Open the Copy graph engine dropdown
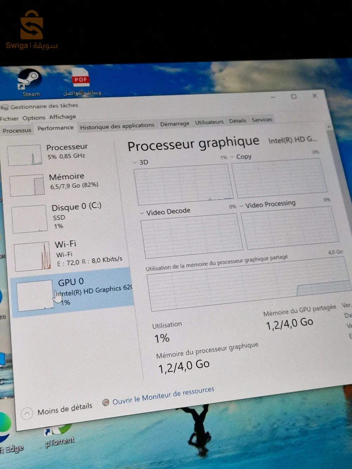Image resolution: width=352 pixels, height=469 pixels. click(x=232, y=157)
